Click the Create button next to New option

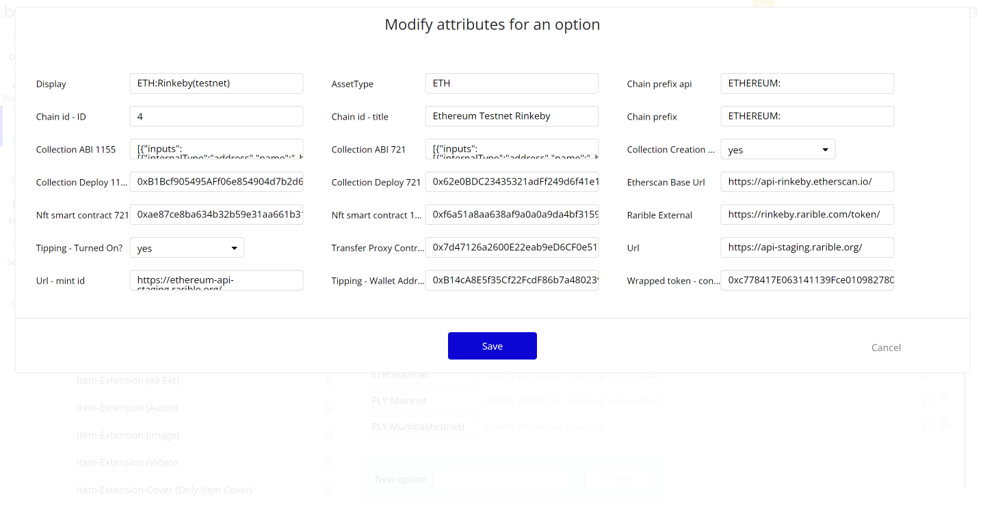click(618, 478)
